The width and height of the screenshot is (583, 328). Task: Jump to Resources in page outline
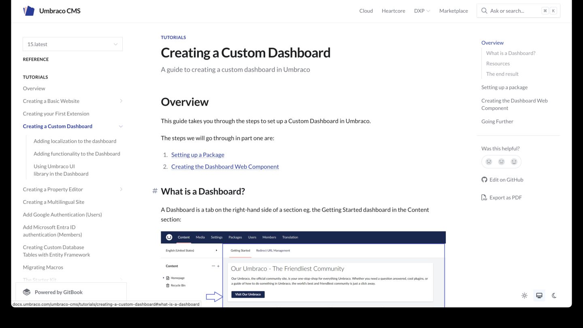tap(498, 64)
